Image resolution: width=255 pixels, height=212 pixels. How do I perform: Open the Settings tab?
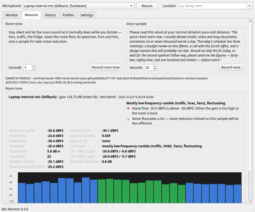pyautogui.click(x=87, y=15)
